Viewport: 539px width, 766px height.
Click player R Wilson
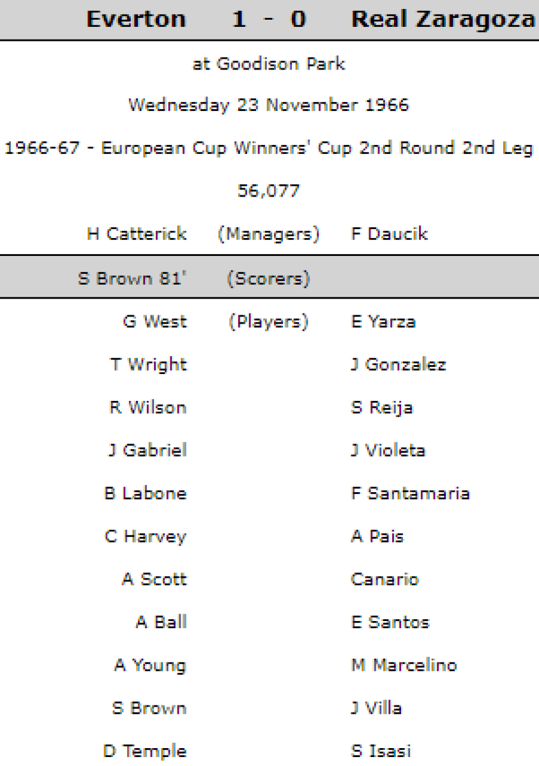148,407
